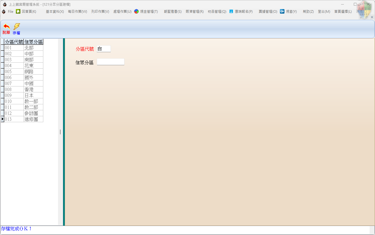
Task: Click the 脫離 exit arrow icon
Action: coord(6,26)
